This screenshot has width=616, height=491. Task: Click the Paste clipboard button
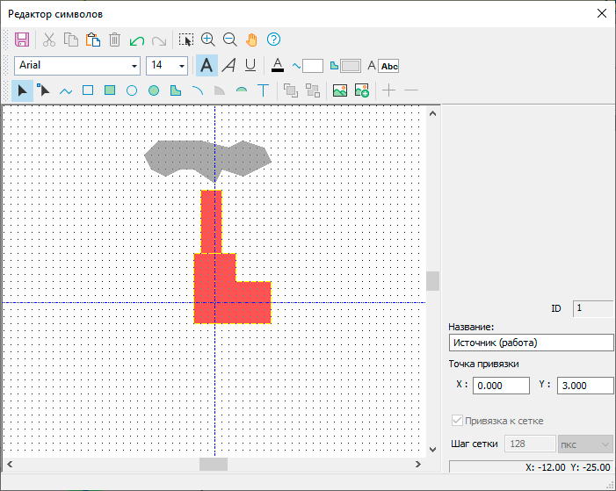click(92, 40)
